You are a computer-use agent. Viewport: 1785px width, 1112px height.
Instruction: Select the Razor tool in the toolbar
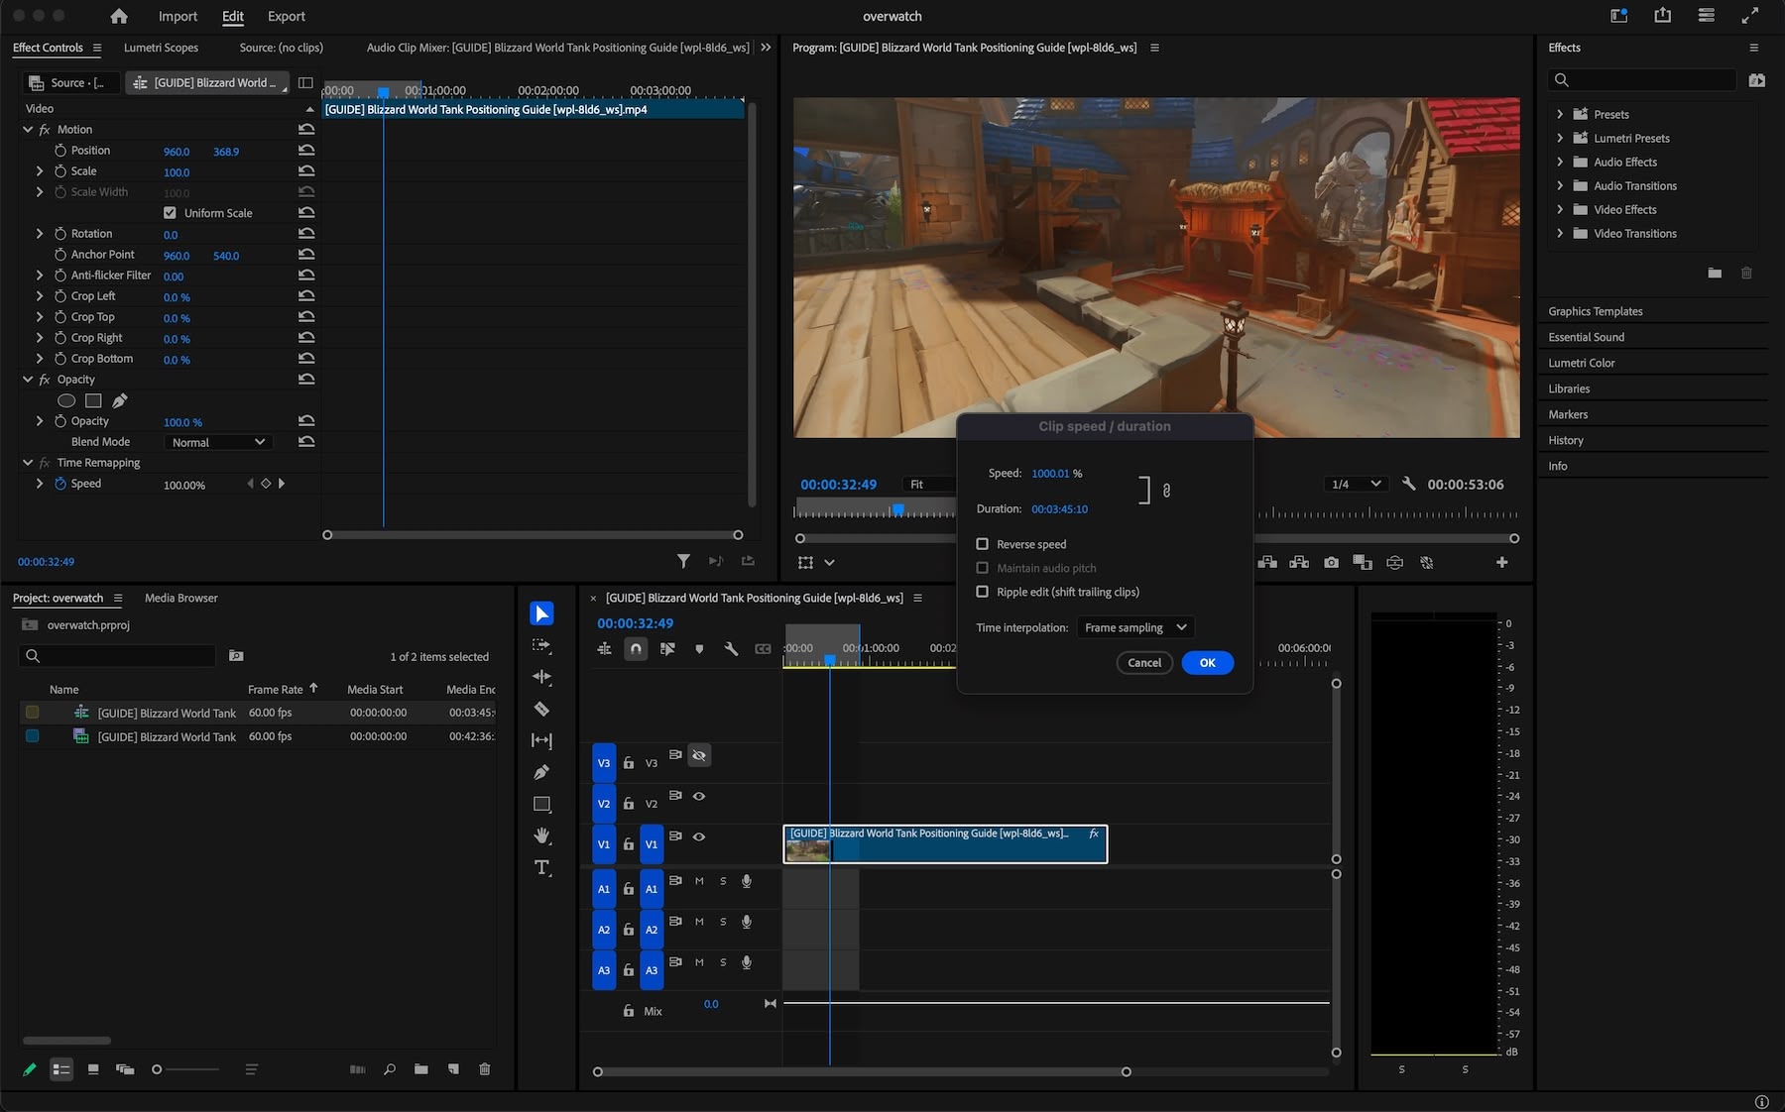click(x=541, y=709)
